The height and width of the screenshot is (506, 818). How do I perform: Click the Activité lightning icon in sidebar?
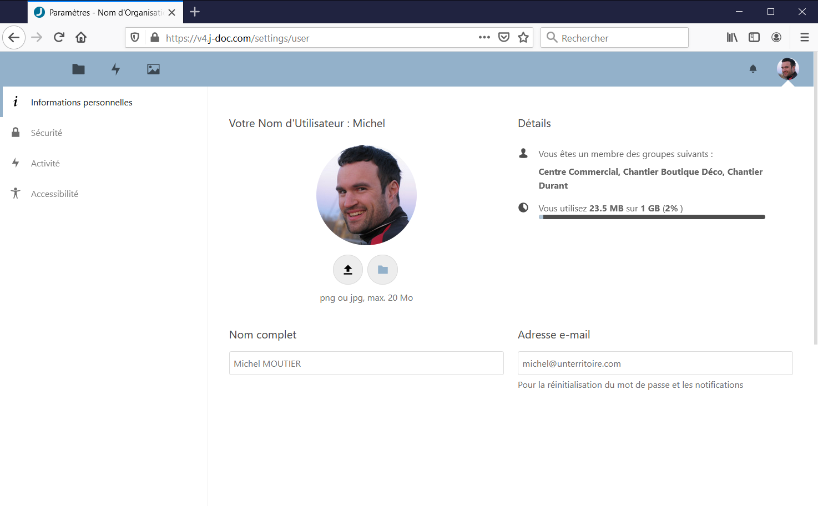[16, 163]
